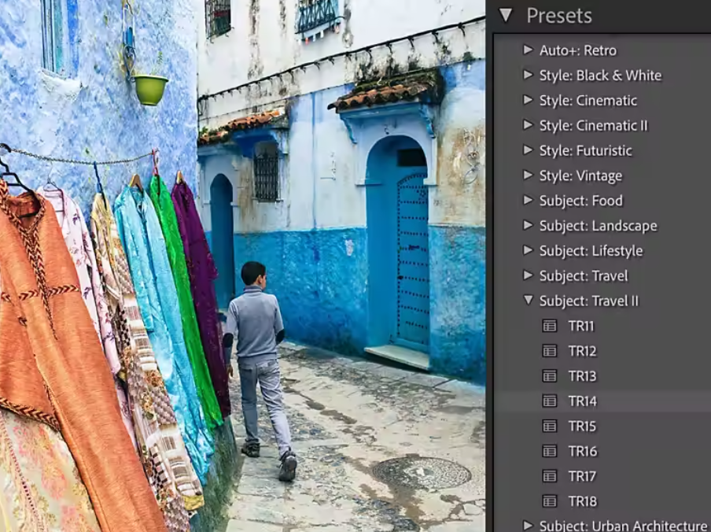Select the preset icon for TR16
The height and width of the screenshot is (532, 711).
pos(550,452)
